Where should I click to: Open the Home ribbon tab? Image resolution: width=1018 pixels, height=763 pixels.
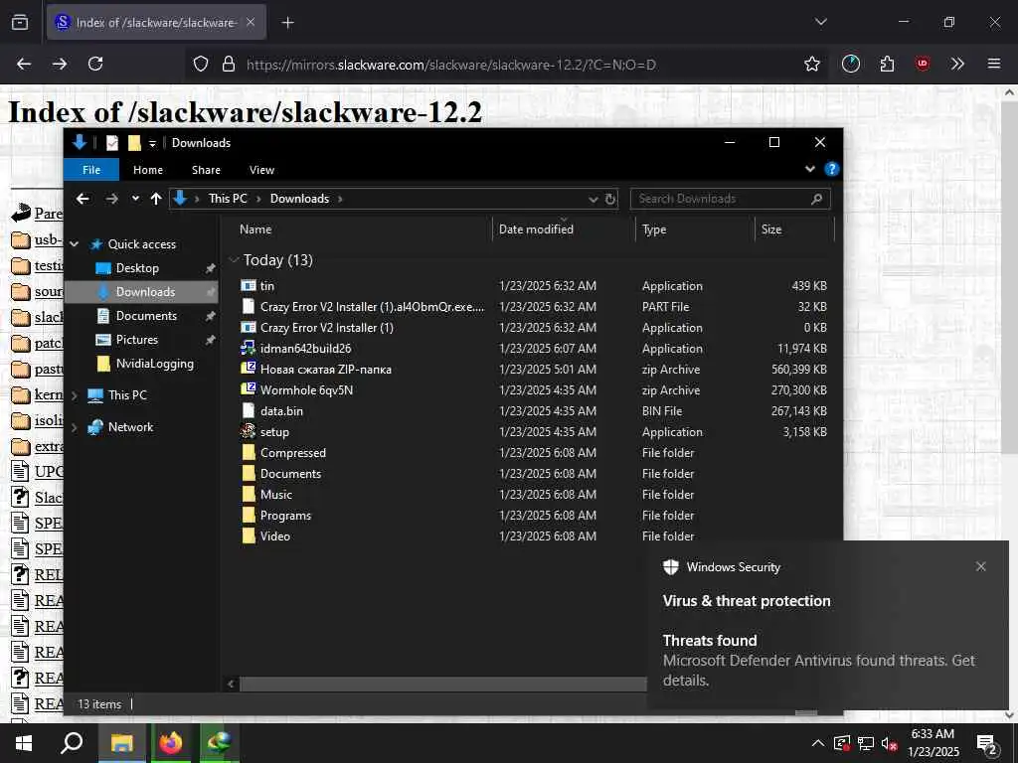148,170
